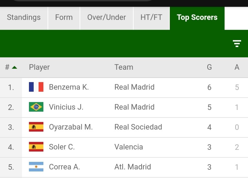Viewport: 248px width, 178px height.
Task: Open the Form tab
Action: 64,18
